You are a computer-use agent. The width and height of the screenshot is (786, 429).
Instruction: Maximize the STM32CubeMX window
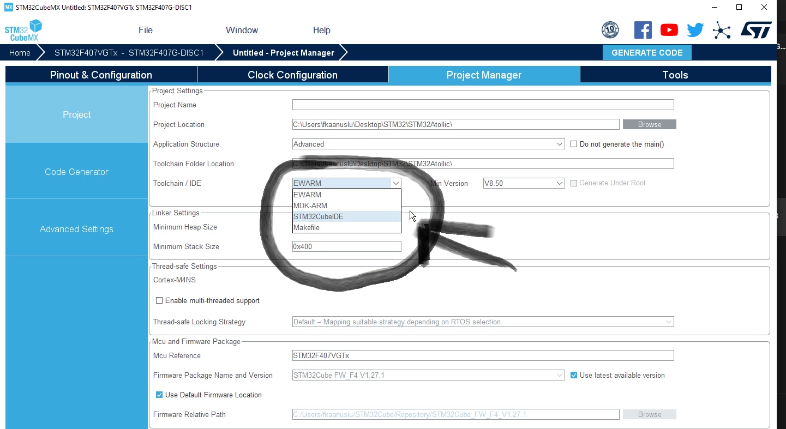click(x=740, y=8)
